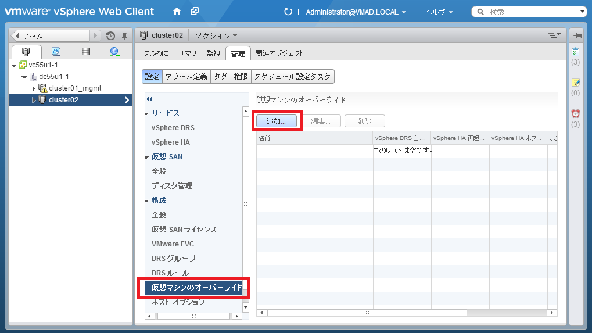The image size is (592, 333).
Task: Open the new window icon beside home
Action: pos(195,11)
